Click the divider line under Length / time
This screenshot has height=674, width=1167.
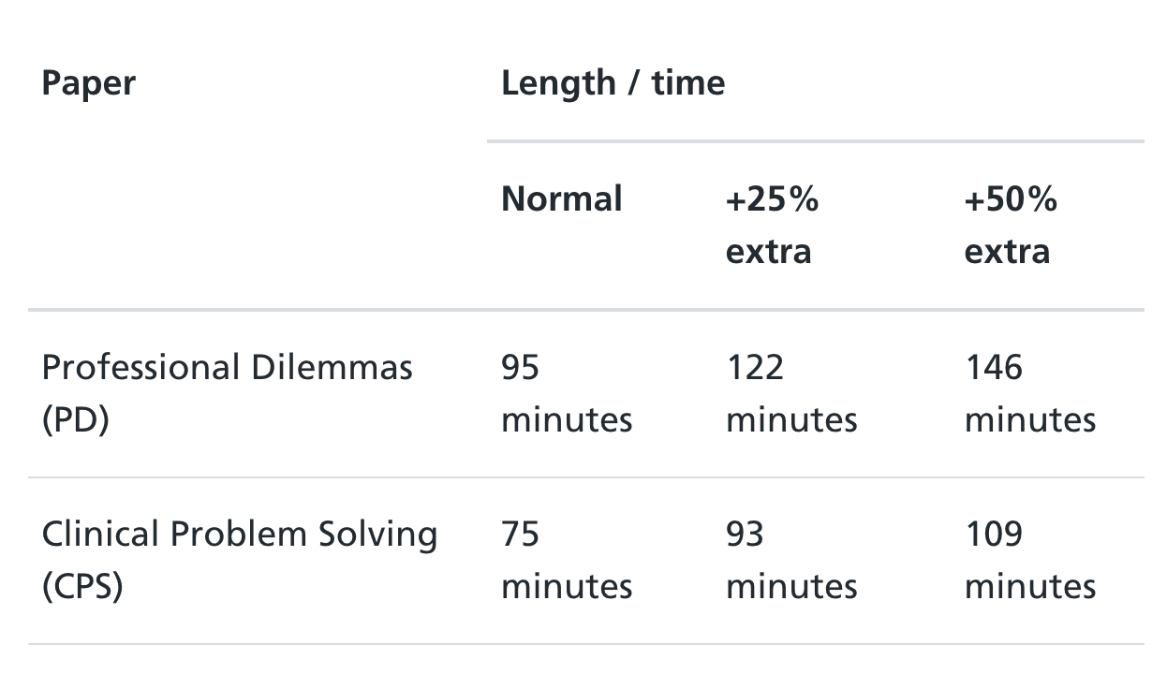click(815, 141)
